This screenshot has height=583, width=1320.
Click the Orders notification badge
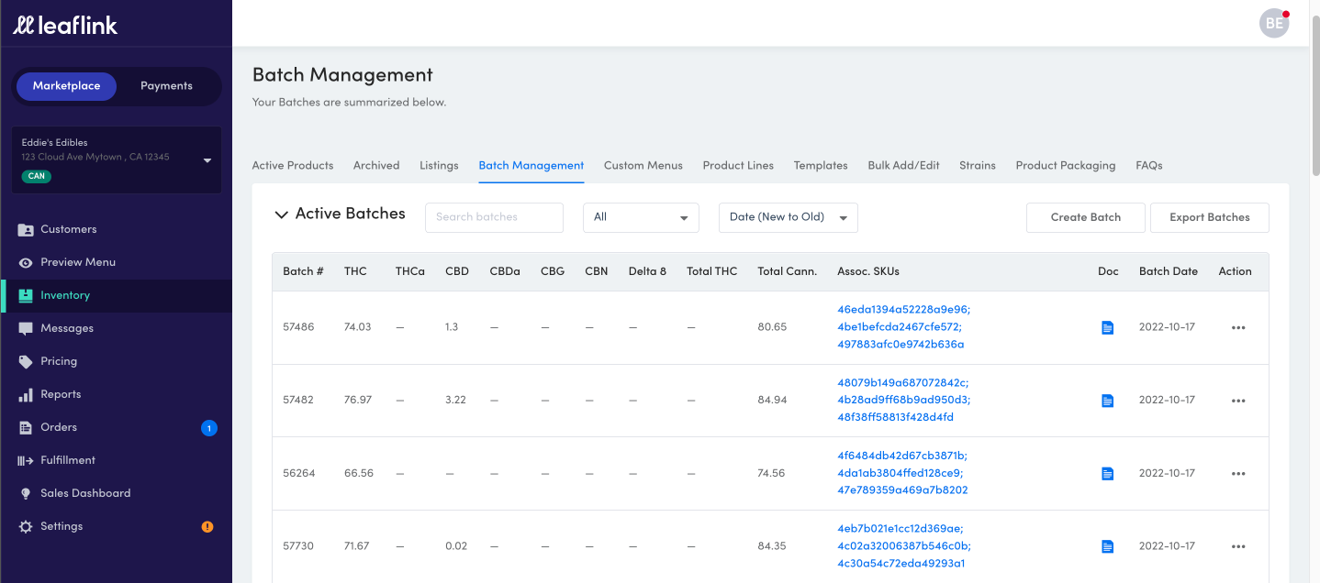208,427
